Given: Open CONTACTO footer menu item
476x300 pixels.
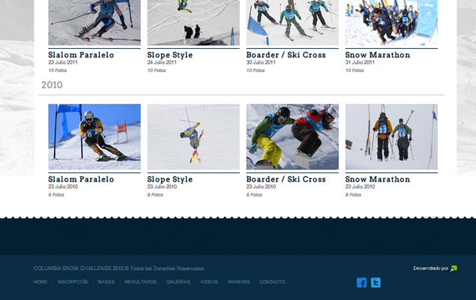Looking at the screenshot, I should (x=272, y=282).
